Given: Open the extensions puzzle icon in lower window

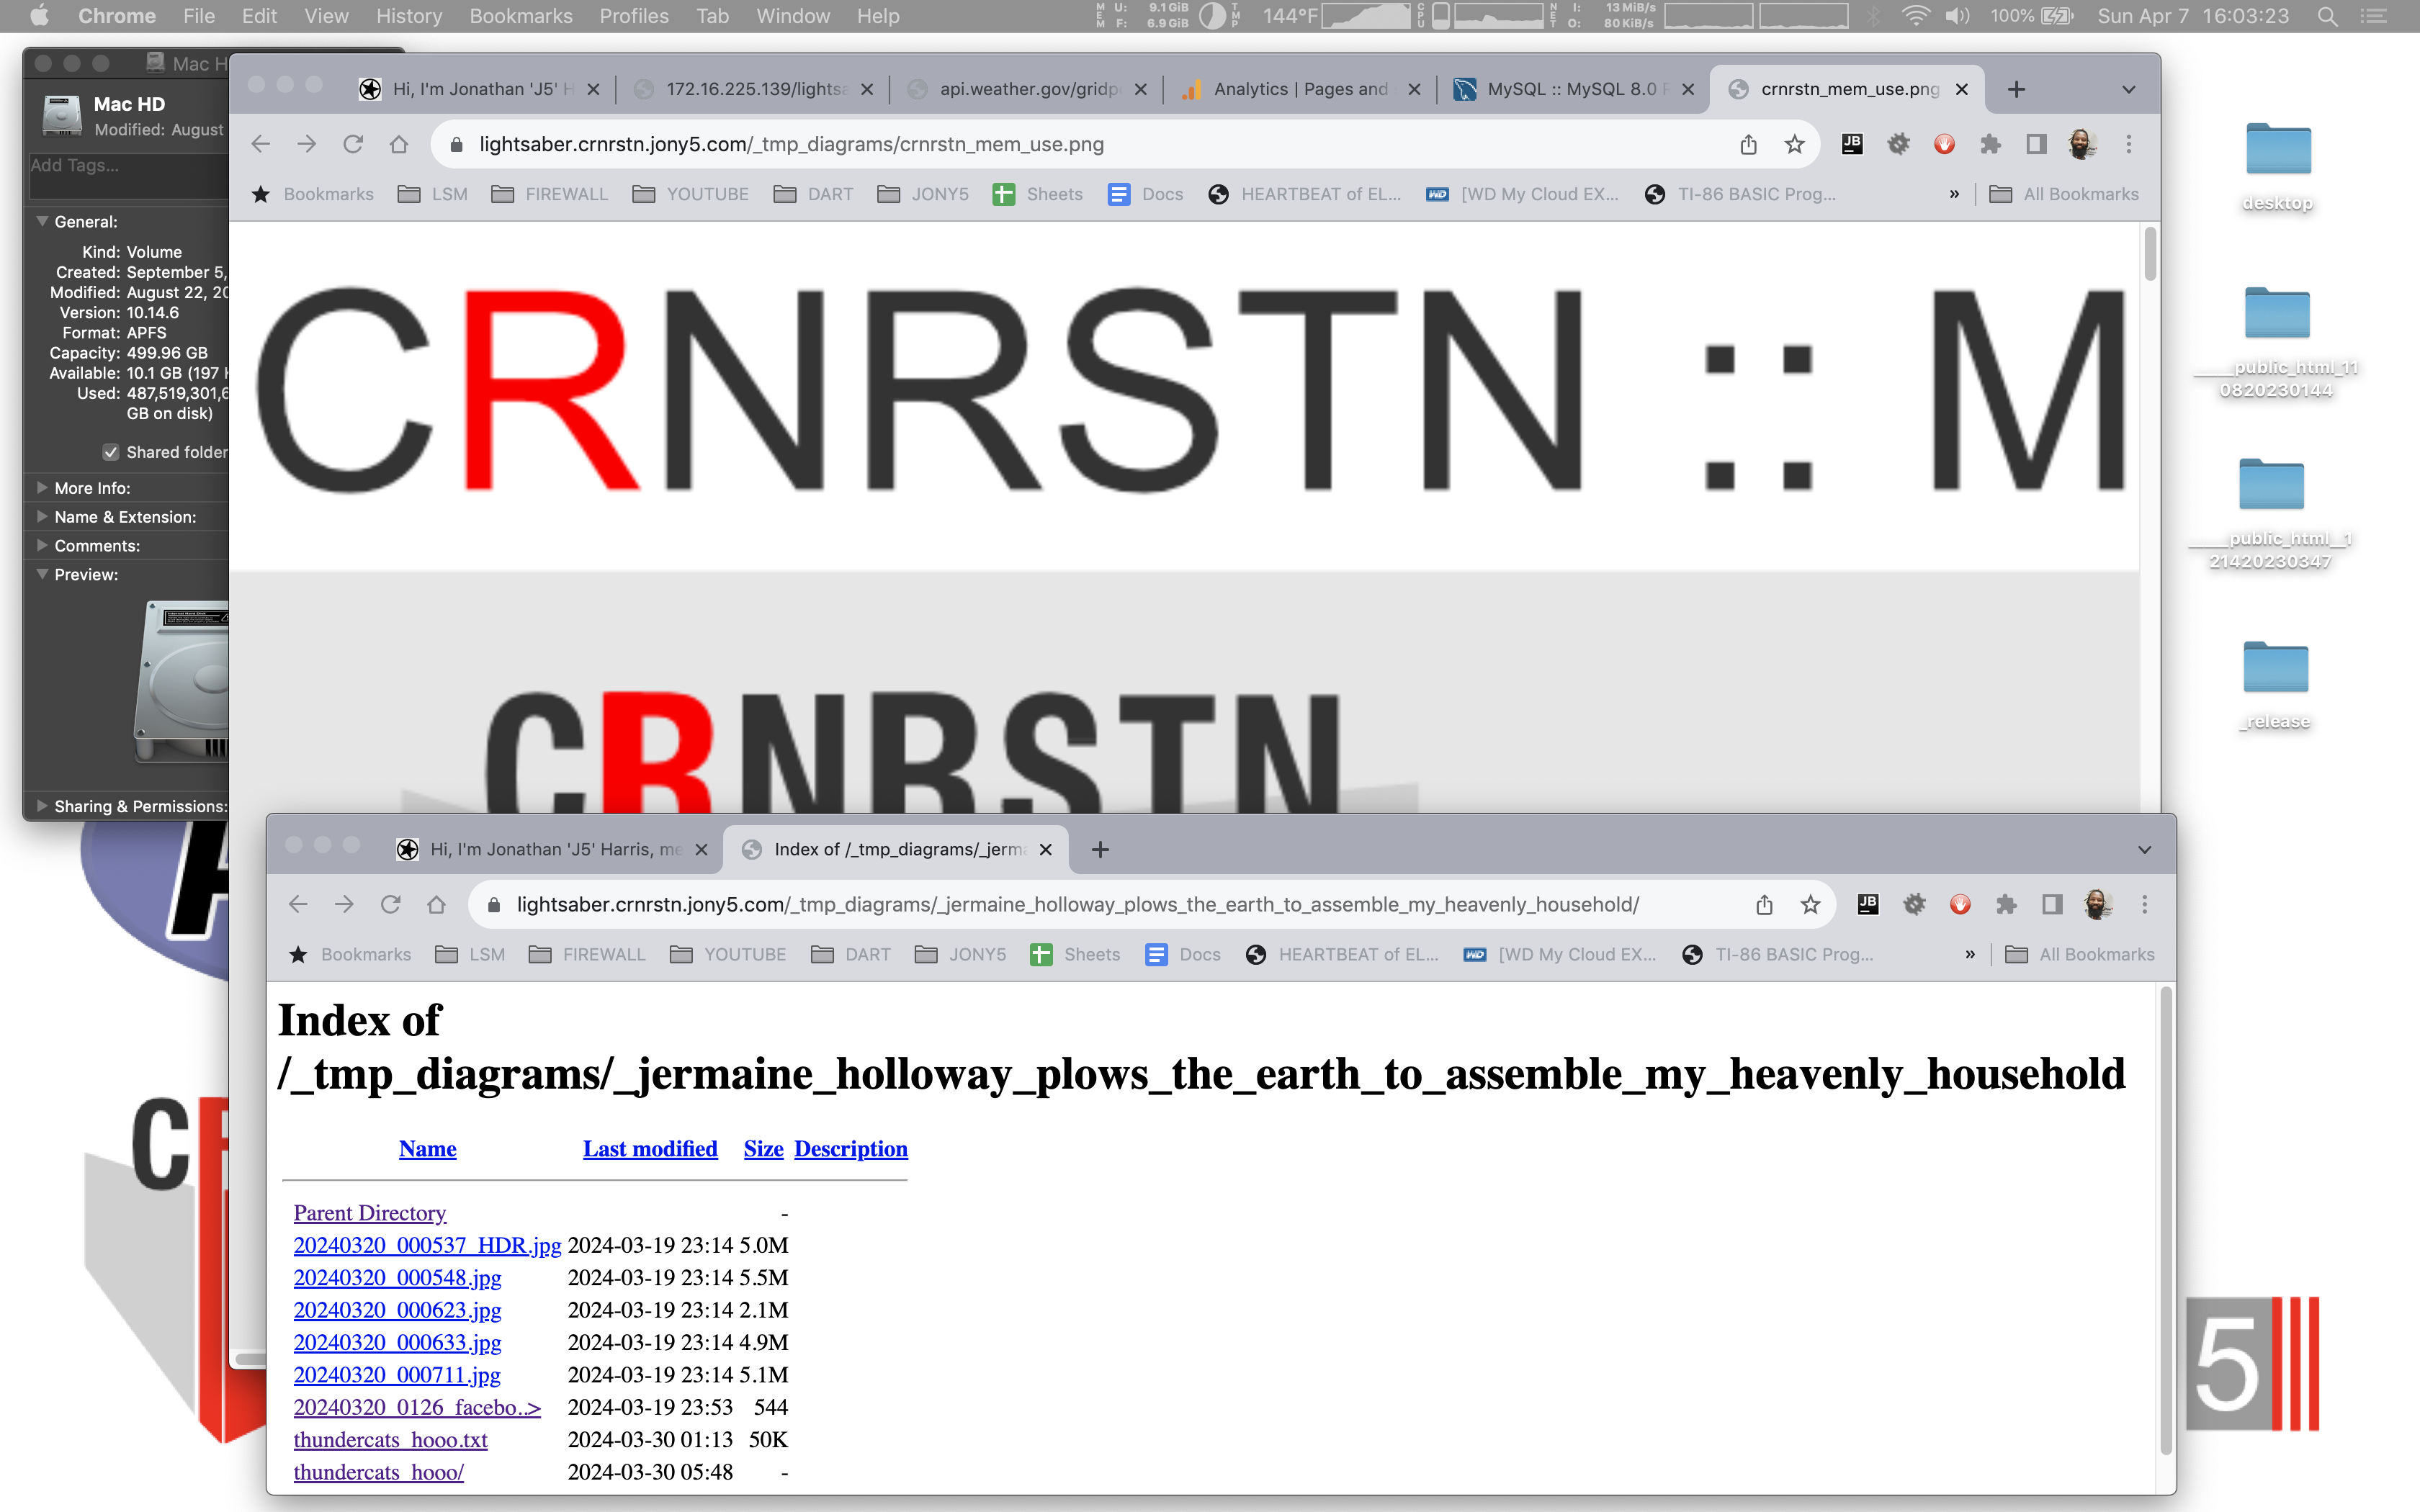Looking at the screenshot, I should [2006, 905].
